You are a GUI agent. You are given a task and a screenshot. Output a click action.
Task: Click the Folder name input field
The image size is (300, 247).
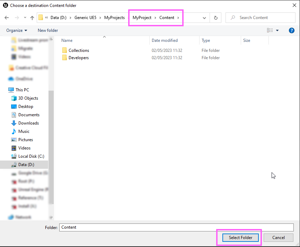[176, 227]
